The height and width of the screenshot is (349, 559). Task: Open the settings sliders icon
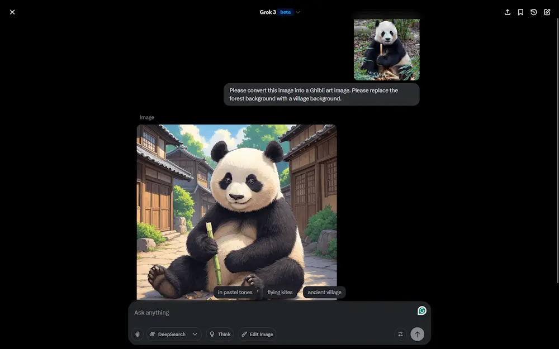[400, 334]
